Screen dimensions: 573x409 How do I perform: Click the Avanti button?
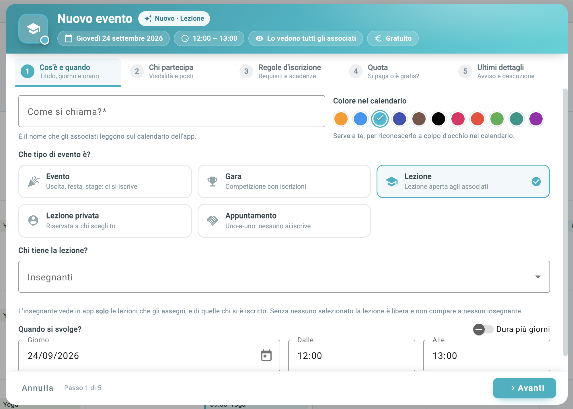tap(524, 388)
